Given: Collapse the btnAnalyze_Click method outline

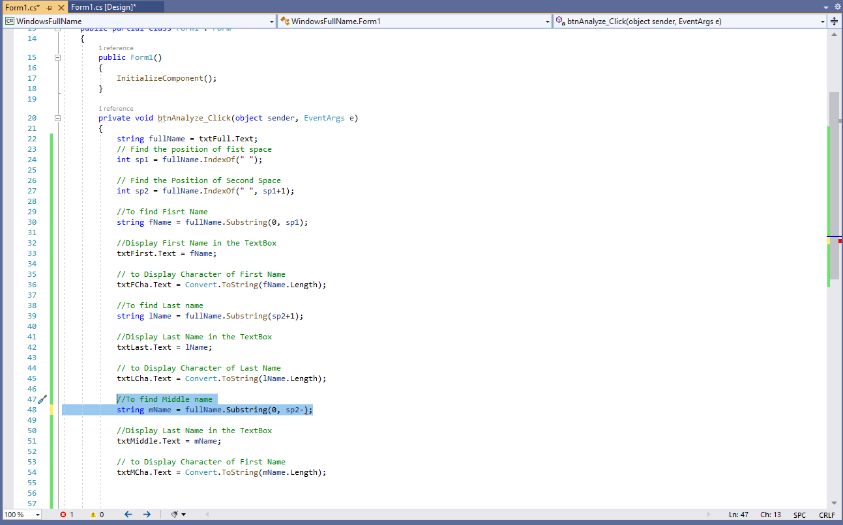Looking at the screenshot, I should tap(58, 118).
